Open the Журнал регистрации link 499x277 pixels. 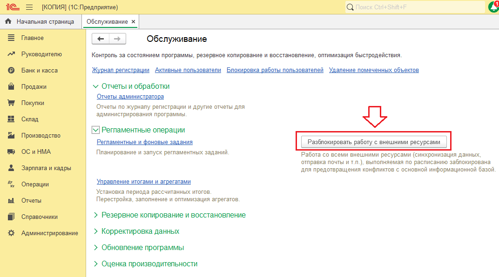121,70
